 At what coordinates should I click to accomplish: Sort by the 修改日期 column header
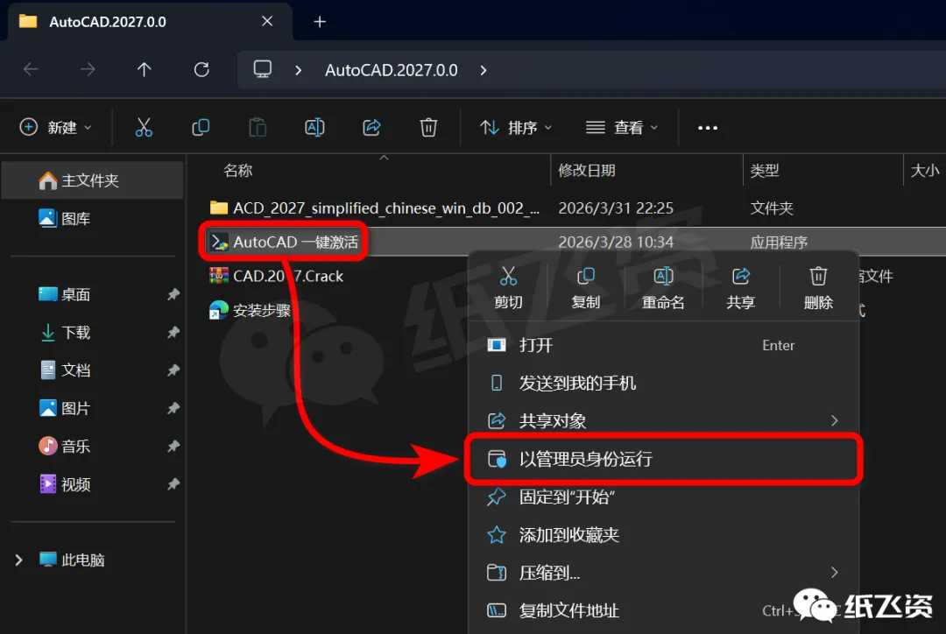click(x=587, y=171)
